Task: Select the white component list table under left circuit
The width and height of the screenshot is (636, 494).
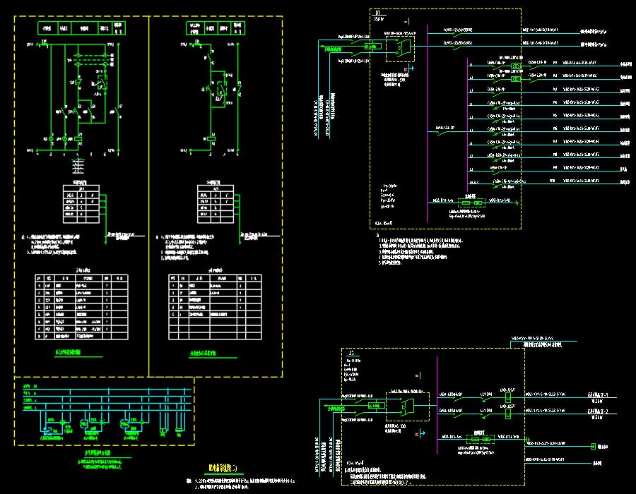Action: tap(81, 307)
